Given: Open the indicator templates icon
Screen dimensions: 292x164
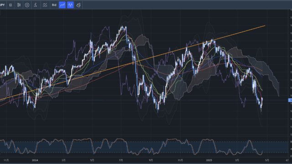Looking at the screenshot, I should tap(45, 5).
